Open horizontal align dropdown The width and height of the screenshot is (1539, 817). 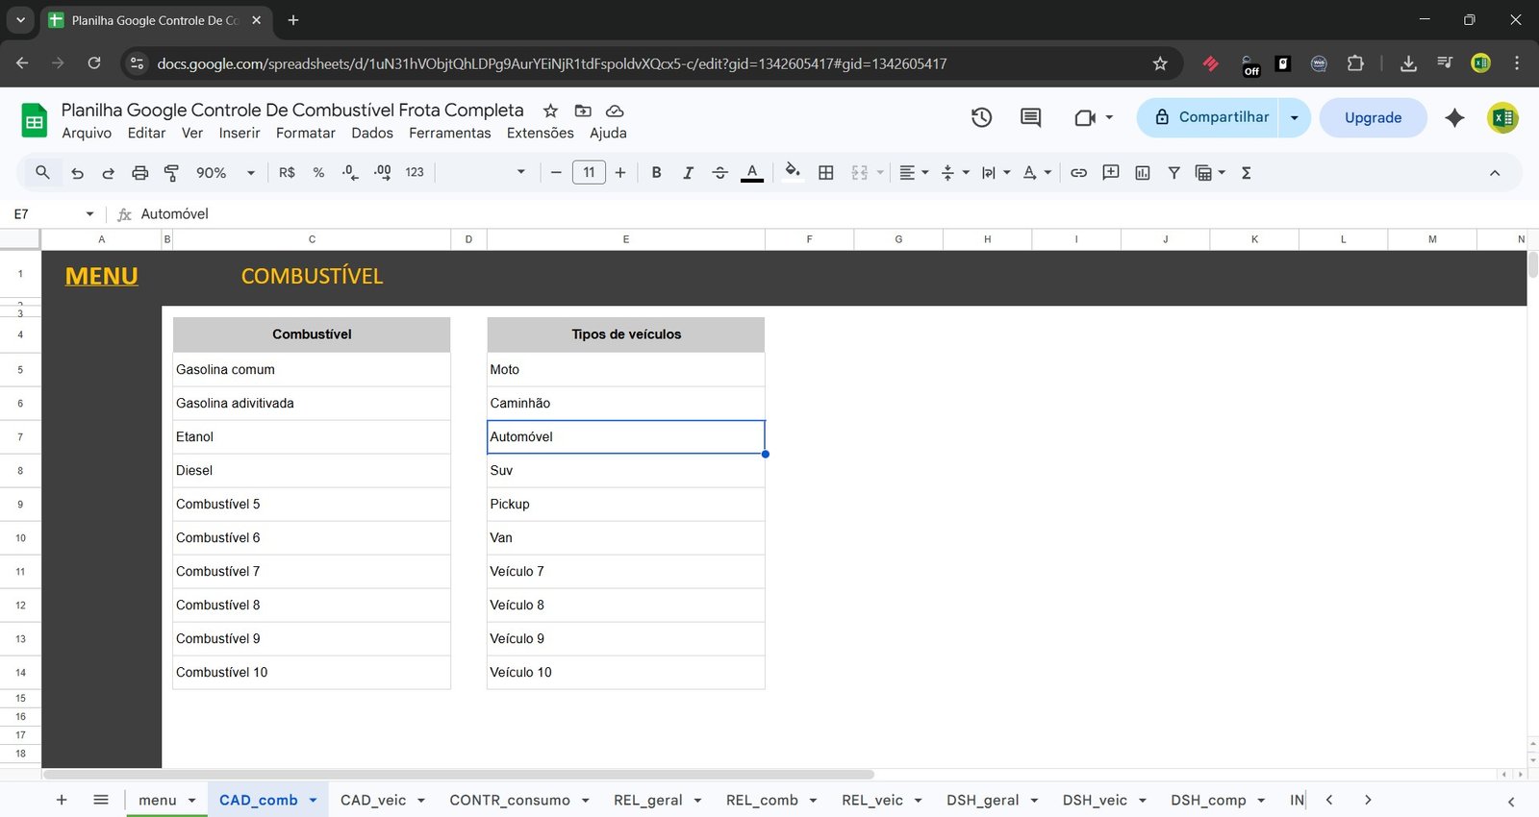(914, 173)
